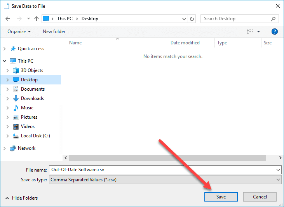Viewport: 284px width, 207px height.
Task: Click the horizontal scrollbar left arrow
Action: 66,158
